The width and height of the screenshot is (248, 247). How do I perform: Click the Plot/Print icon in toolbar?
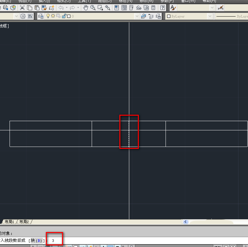click(5, 7)
